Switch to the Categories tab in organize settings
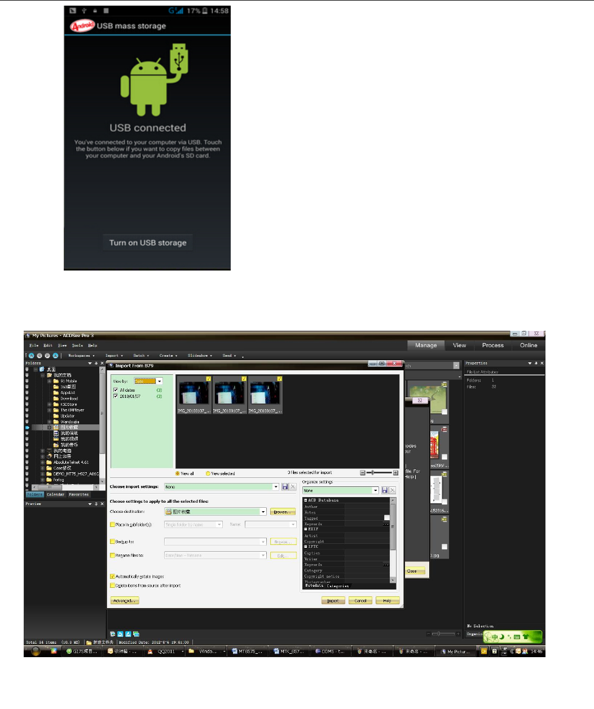Viewport: 594px width, 709px height. (x=338, y=586)
